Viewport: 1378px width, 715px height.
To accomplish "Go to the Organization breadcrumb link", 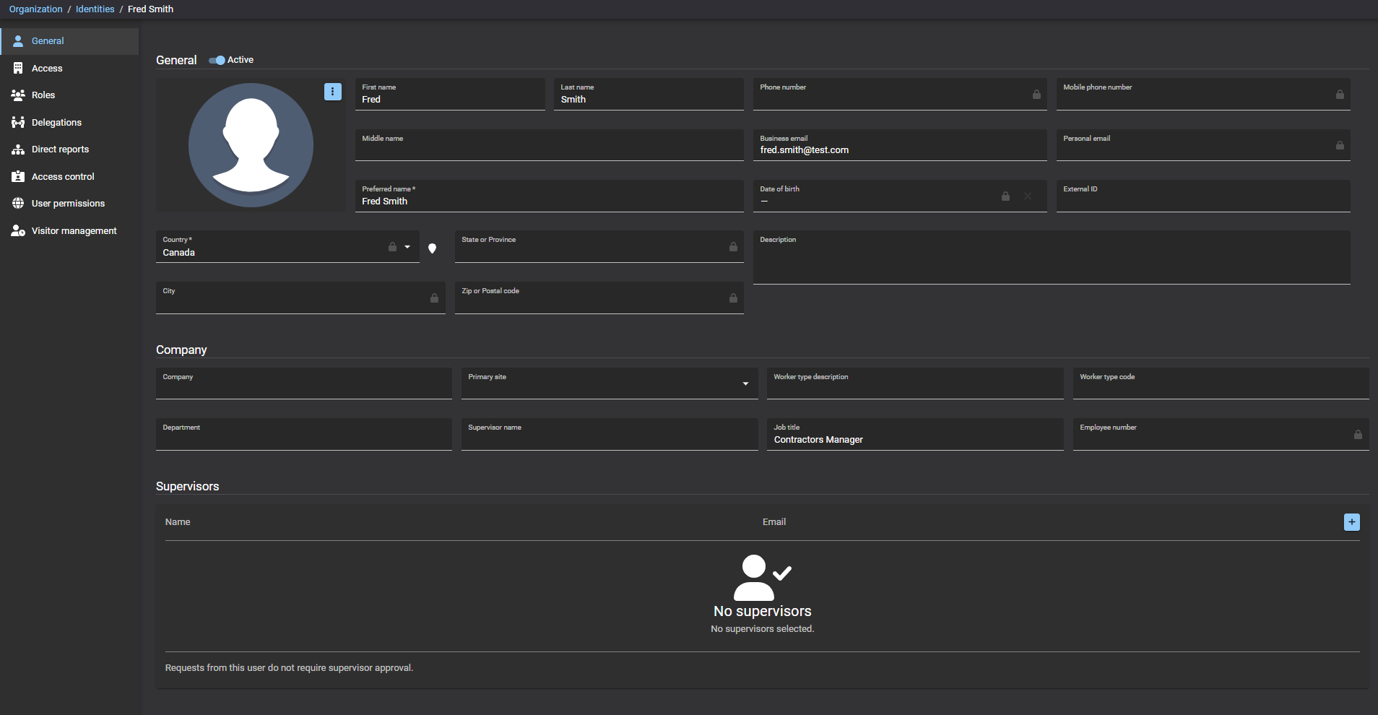I will (36, 9).
